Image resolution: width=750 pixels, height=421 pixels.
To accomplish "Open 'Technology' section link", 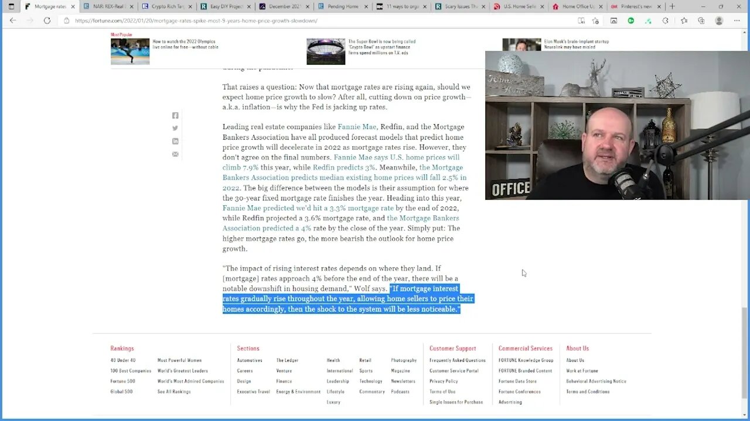I will [371, 381].
